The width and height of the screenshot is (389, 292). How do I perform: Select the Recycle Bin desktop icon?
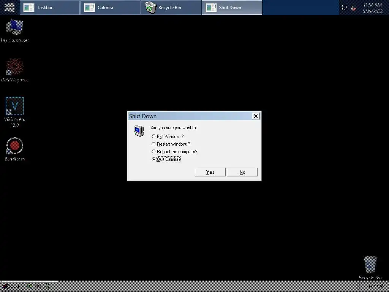(x=370, y=268)
